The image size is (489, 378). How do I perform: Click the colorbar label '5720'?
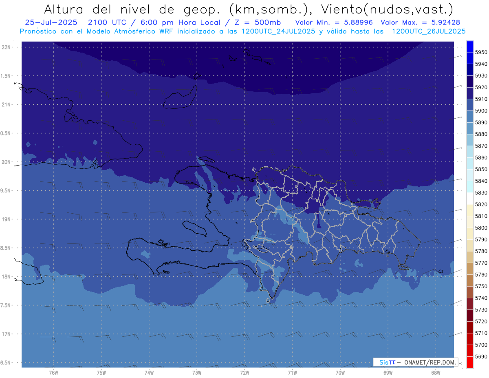click(481, 321)
